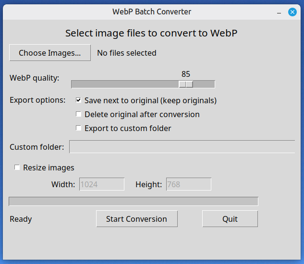Image resolution: width=304 pixels, height=264 pixels.
Task: Click the Width input field
Action: [x=102, y=184]
